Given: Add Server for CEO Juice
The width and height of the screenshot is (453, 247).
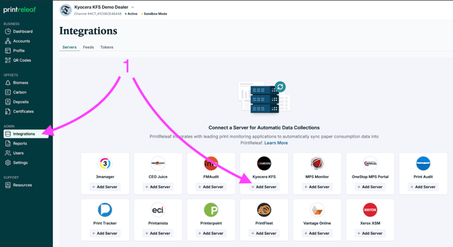Looking at the screenshot, I should coord(158,187).
